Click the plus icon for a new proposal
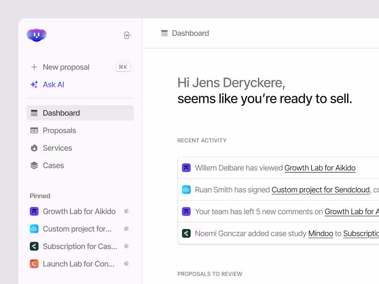 pyautogui.click(x=34, y=67)
